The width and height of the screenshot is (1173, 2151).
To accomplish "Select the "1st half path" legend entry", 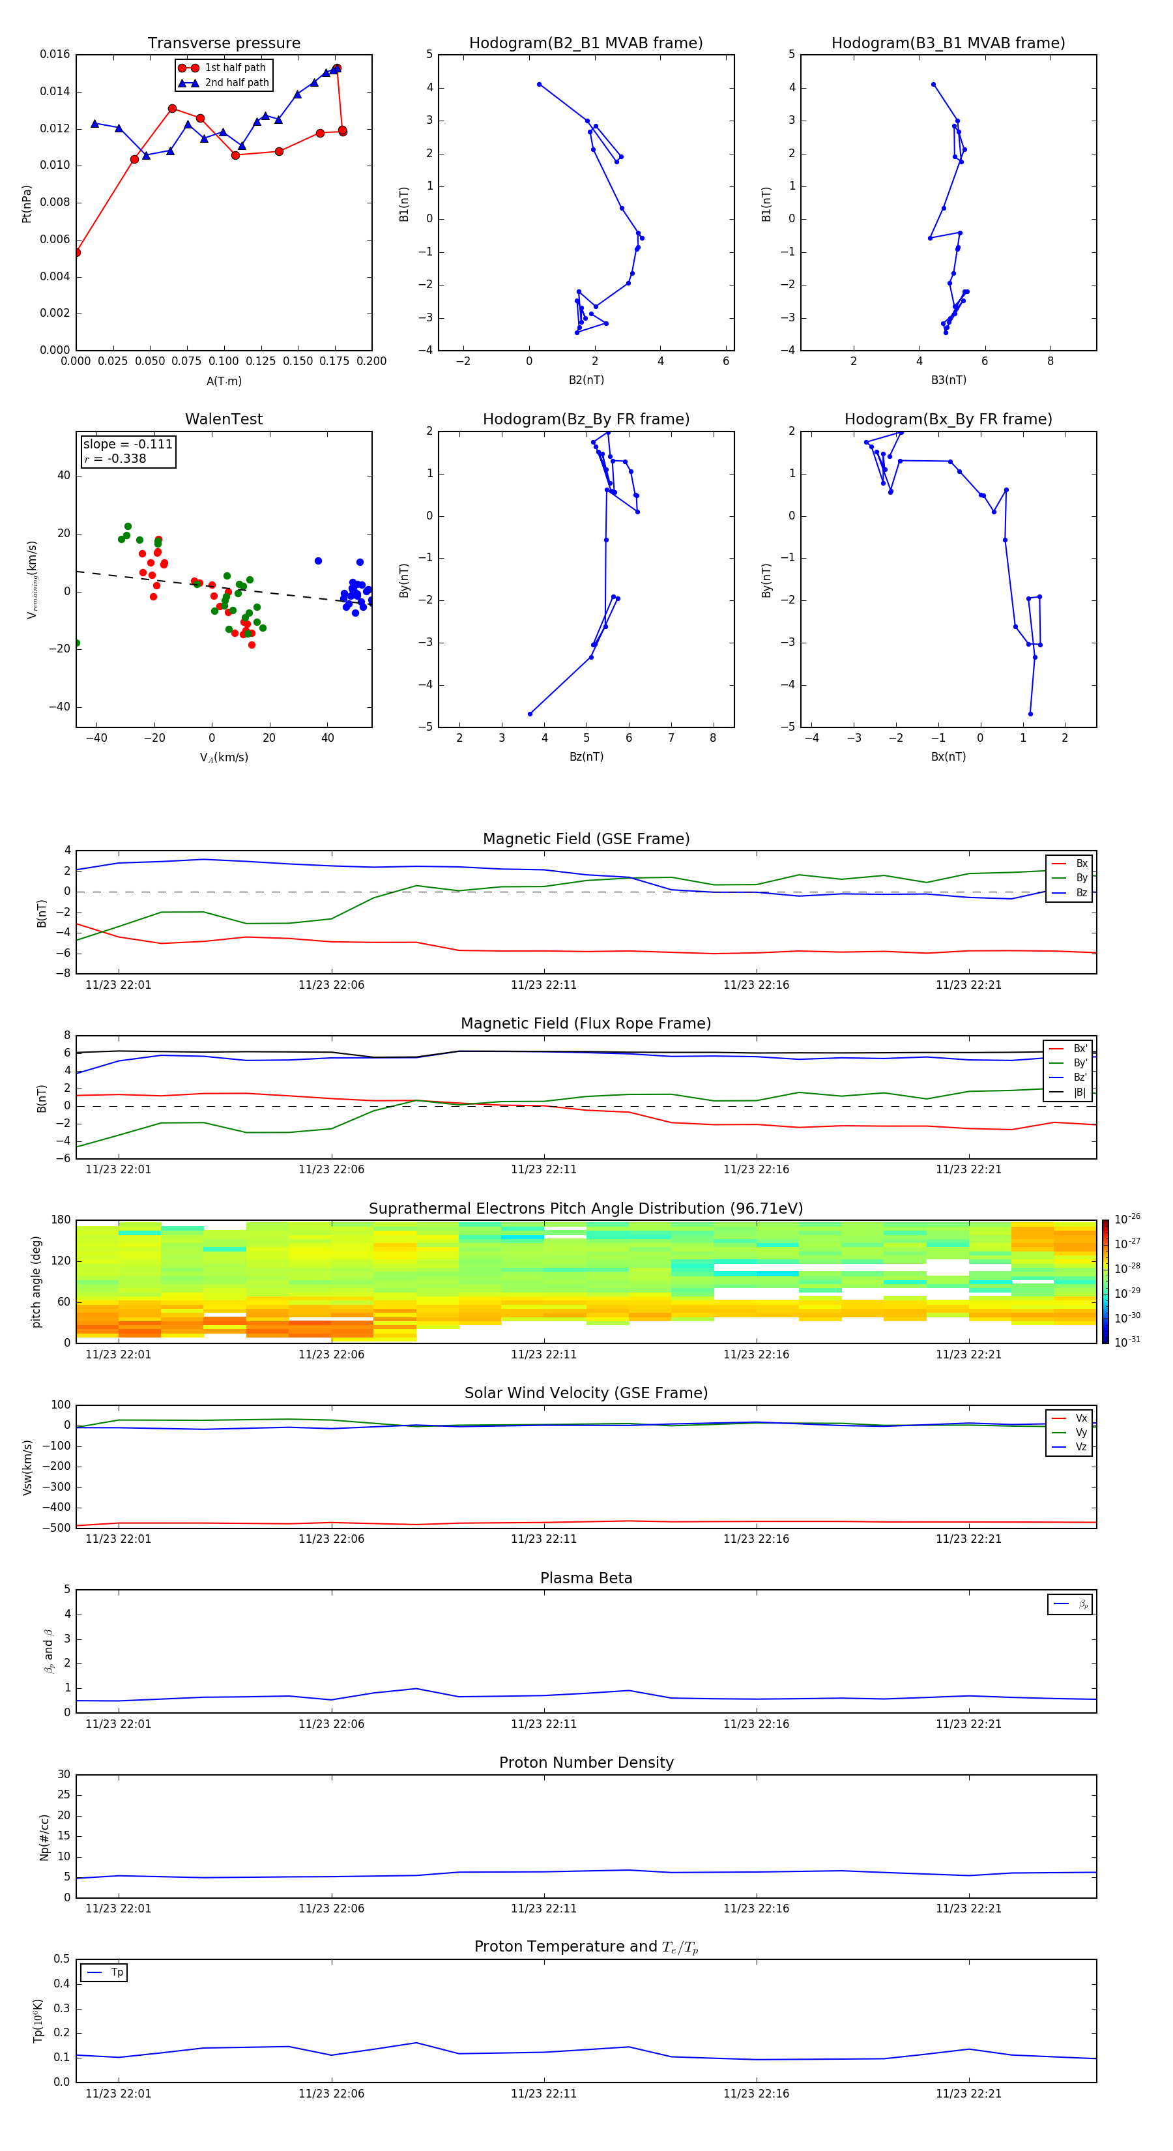I will coord(222,68).
